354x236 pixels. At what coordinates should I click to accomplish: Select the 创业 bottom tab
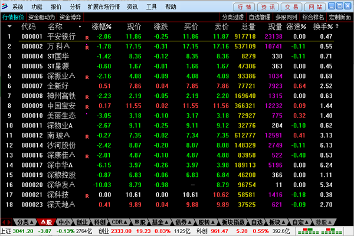[x=82, y=222]
